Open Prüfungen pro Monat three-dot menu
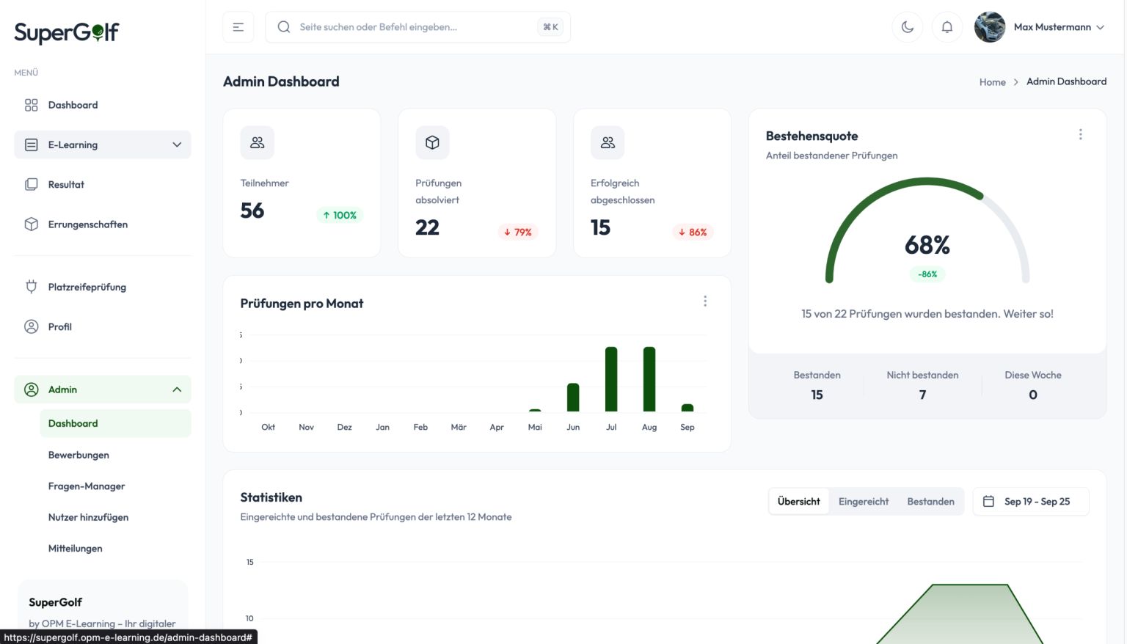The height and width of the screenshot is (644, 1127). (x=705, y=301)
